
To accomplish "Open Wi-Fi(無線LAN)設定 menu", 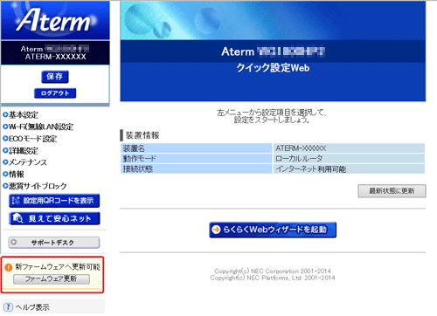I will 41,127.
